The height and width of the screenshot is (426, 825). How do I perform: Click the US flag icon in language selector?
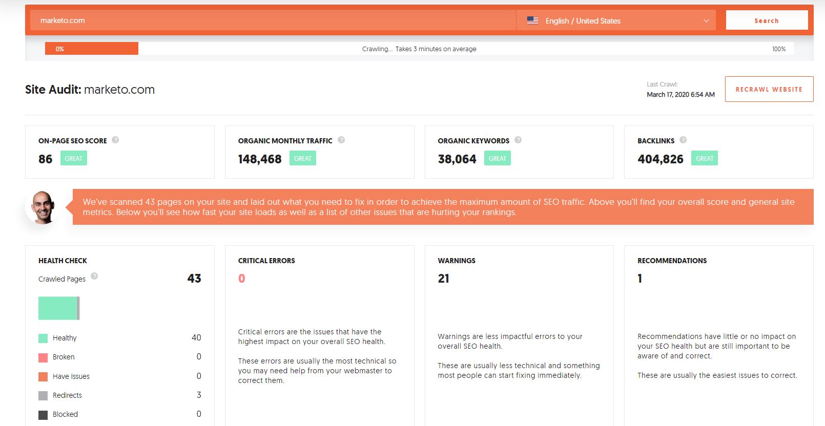tap(532, 20)
